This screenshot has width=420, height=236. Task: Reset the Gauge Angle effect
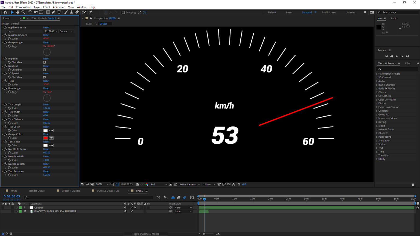click(46, 42)
